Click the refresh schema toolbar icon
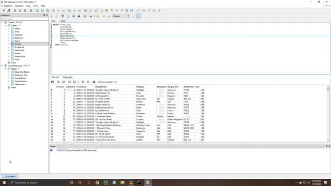Viewport: 331px width, 186px height. coord(31,10)
